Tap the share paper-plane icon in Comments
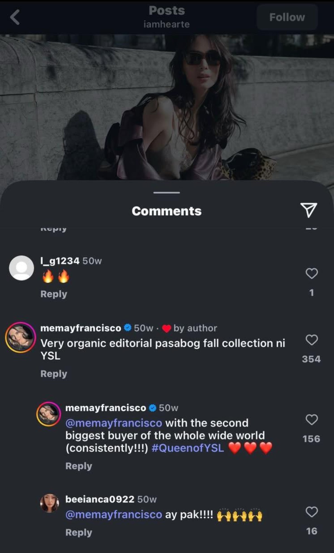This screenshot has width=334, height=553. click(x=309, y=210)
